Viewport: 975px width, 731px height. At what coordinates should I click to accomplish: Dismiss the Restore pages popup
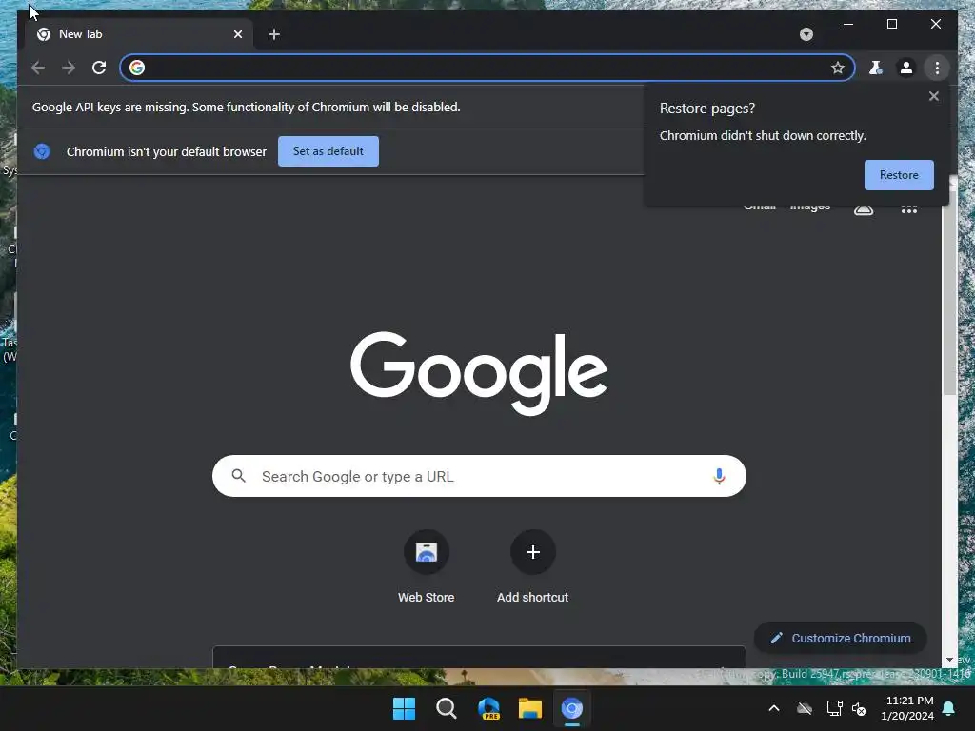pos(933,96)
